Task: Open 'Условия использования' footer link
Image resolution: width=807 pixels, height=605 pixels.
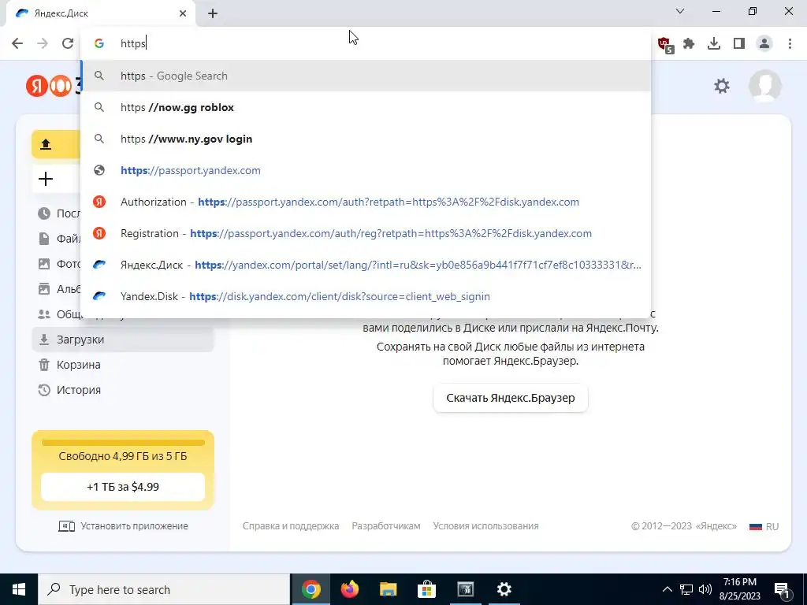Action: coord(485,526)
